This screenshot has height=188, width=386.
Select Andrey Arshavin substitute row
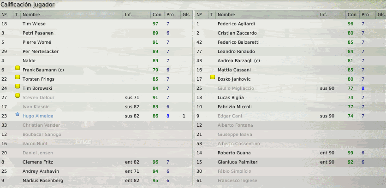tap(96, 171)
